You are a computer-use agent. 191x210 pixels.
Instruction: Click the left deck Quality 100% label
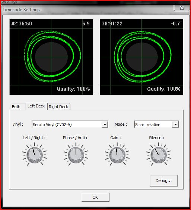tap(73, 89)
